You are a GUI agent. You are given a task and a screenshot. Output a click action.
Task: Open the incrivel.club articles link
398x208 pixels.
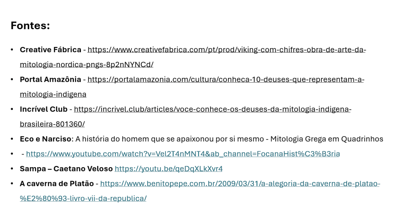coord(212,109)
